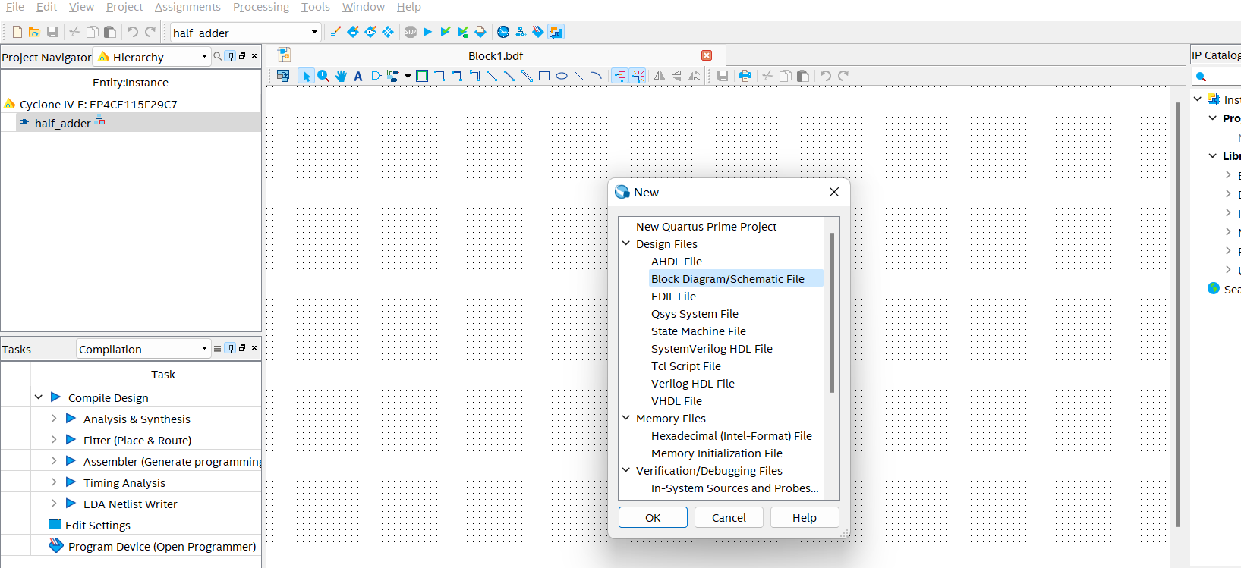Select Verilog HDL File in list

[693, 383]
